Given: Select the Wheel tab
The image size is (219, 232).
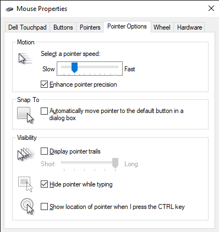Looking at the screenshot, I should pyautogui.click(x=162, y=27).
